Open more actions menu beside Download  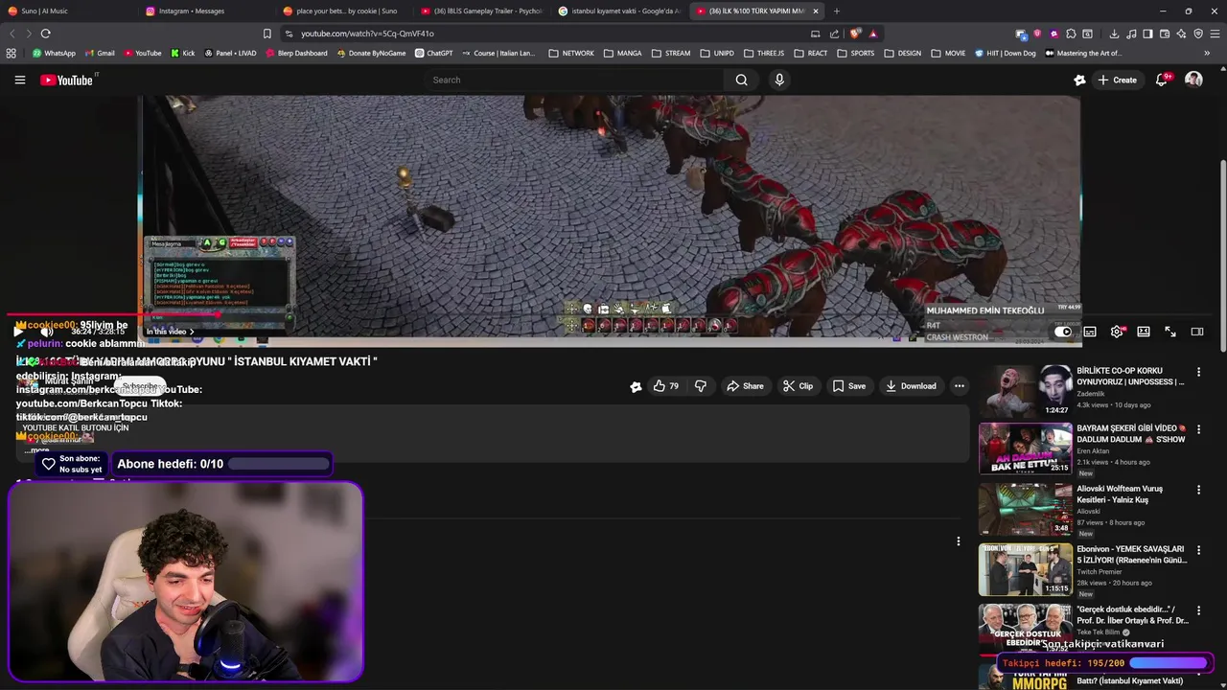(x=960, y=386)
